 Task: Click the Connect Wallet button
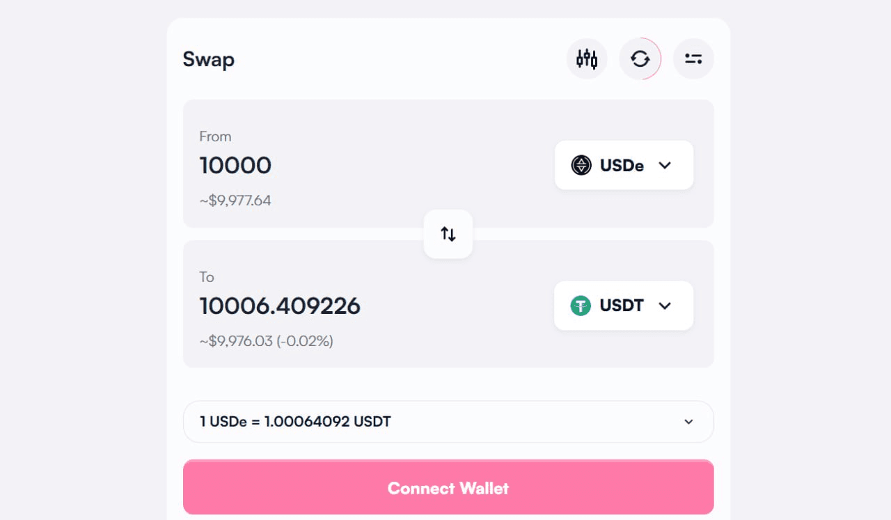[x=448, y=487]
